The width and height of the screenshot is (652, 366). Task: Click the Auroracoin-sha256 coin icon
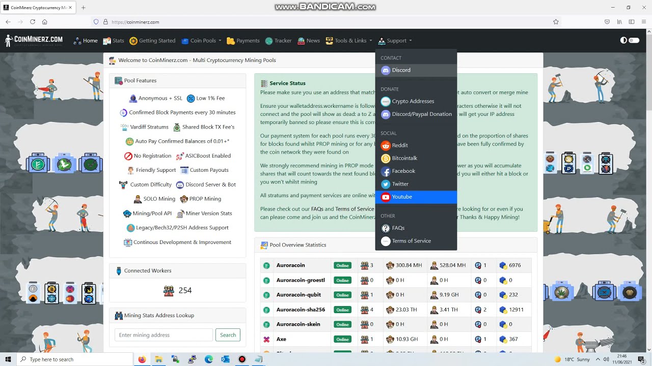point(266,310)
